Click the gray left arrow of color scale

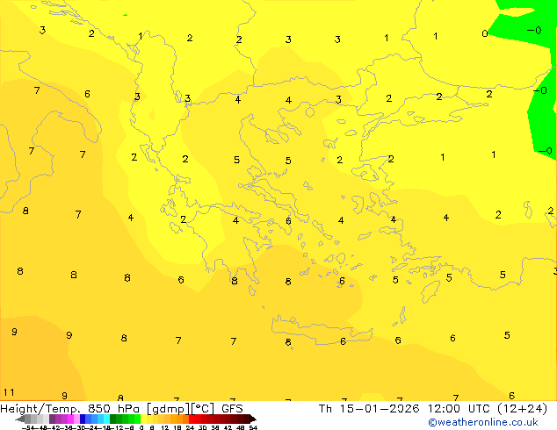20,419
